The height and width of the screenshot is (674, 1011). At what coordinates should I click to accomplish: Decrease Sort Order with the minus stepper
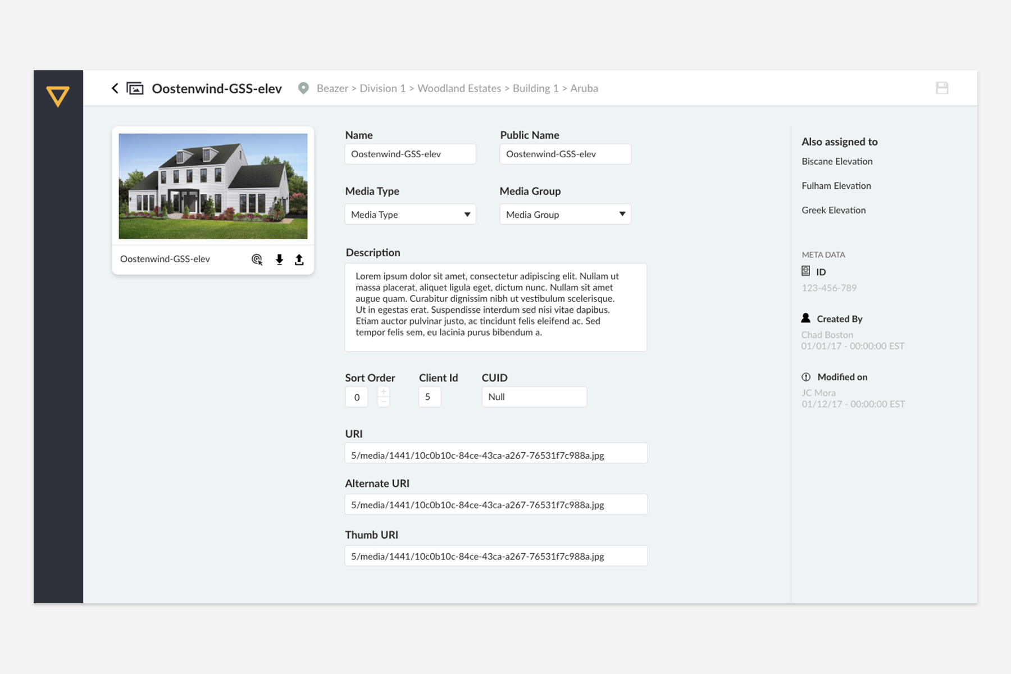tap(384, 402)
